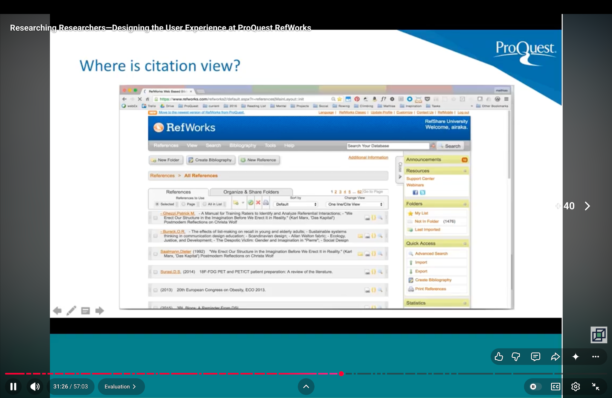The height and width of the screenshot is (398, 612).
Task: Open the Bibliography menu in RefWorks
Action: pyautogui.click(x=243, y=145)
